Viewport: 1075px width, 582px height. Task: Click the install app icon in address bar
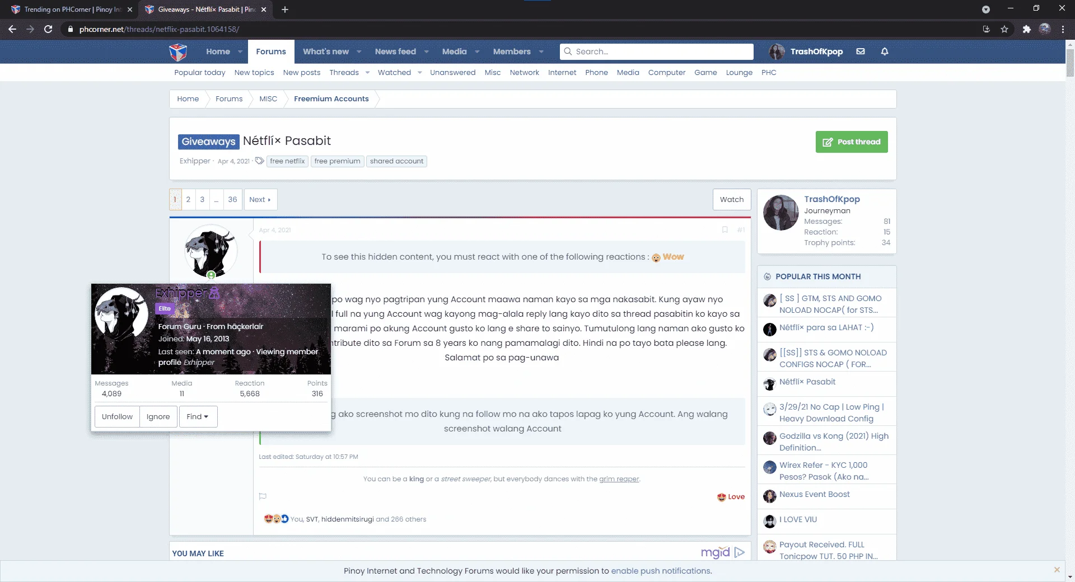coord(987,29)
